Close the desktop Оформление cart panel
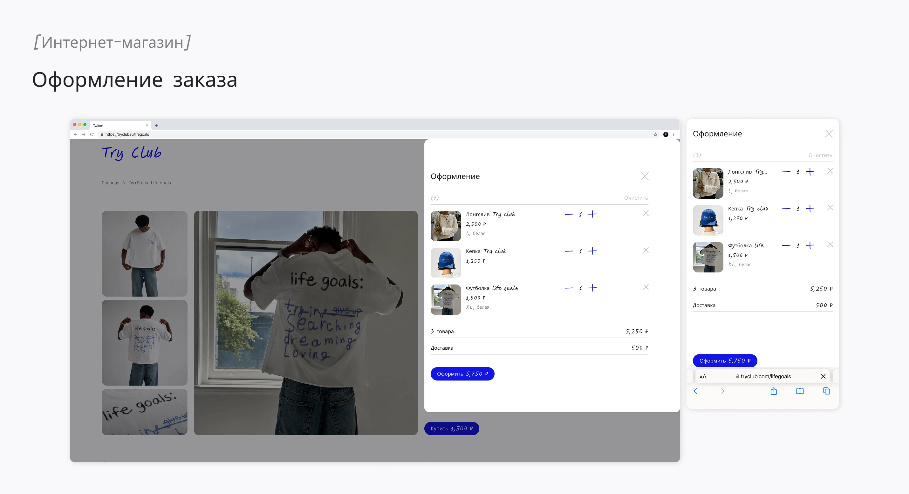Image resolution: width=909 pixels, height=494 pixels. 644,176
